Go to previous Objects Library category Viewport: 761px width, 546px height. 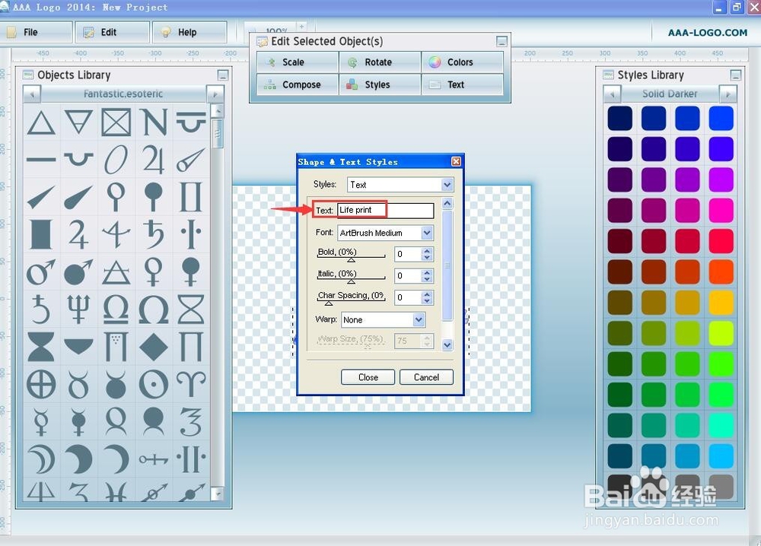coord(32,94)
